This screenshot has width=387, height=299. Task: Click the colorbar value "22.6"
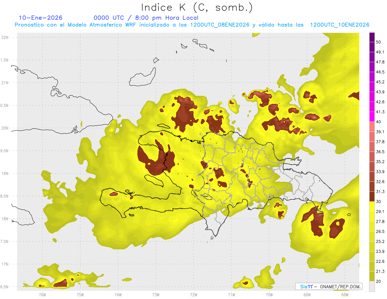pyautogui.click(x=380, y=261)
